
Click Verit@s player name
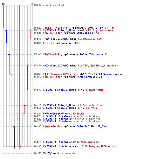(74, 43)
